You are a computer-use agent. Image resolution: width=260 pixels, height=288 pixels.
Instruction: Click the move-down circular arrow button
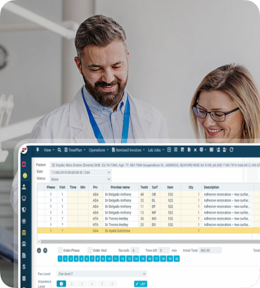coord(39,250)
